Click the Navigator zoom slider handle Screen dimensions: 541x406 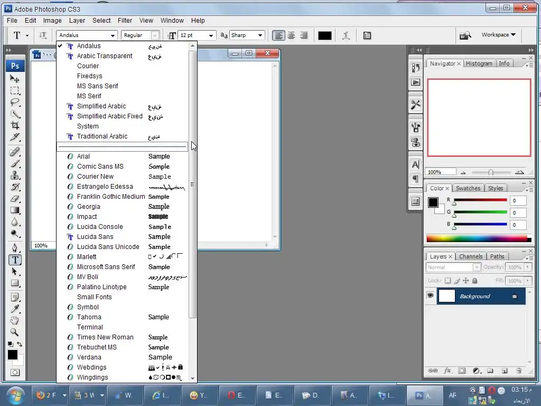coord(491,172)
